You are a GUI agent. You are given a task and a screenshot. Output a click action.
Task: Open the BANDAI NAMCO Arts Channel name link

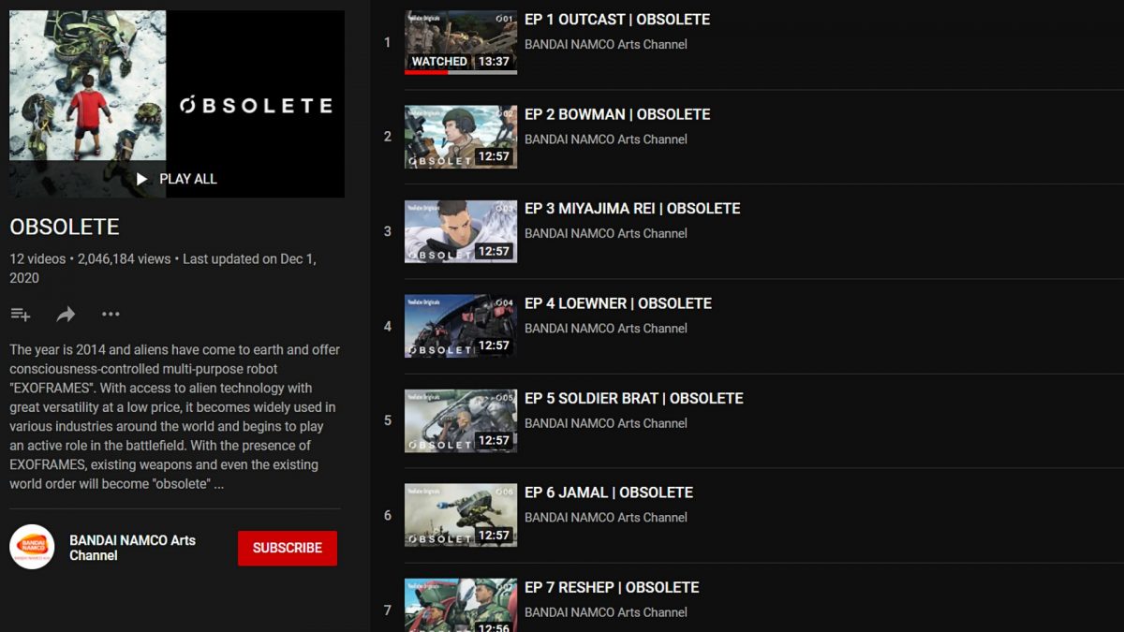click(x=132, y=548)
